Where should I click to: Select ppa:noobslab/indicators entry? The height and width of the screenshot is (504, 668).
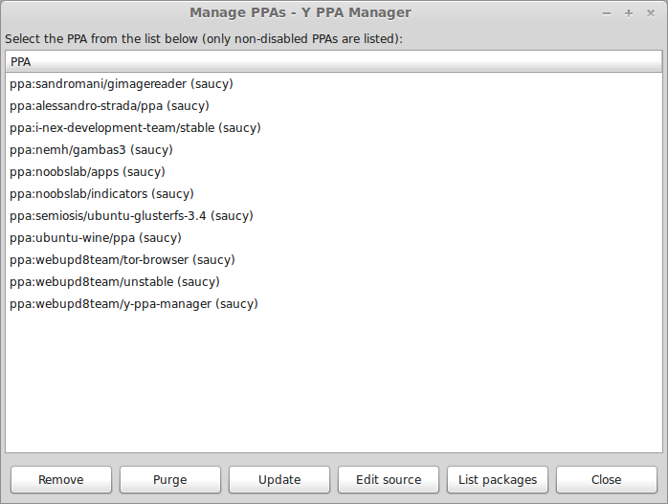click(334, 194)
